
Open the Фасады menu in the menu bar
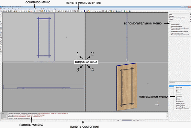pos(14,9)
